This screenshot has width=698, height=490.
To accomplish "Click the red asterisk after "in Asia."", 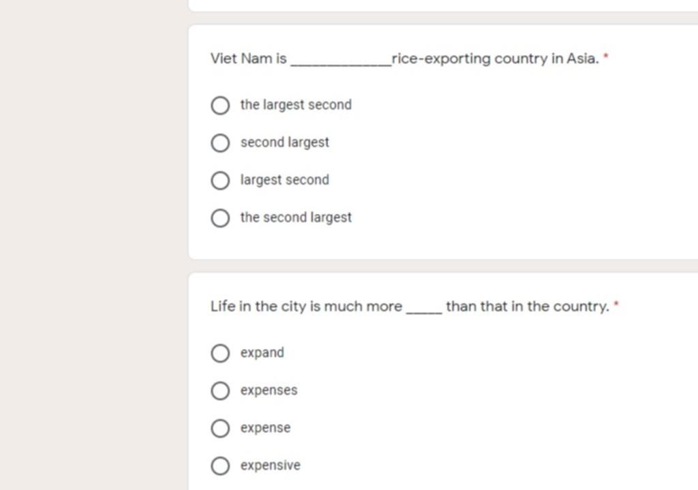I will pyautogui.click(x=606, y=56).
